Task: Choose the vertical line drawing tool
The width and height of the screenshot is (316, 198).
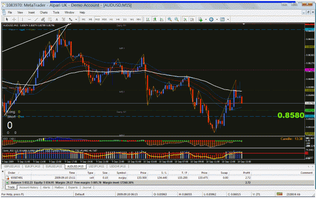Action: click(x=22, y=19)
